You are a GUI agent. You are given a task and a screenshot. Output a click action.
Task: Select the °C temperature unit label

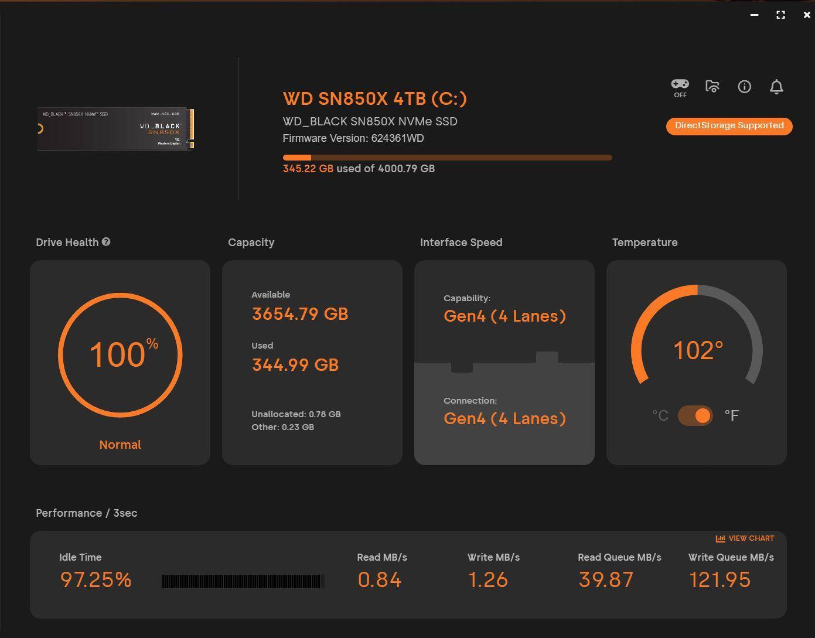pyautogui.click(x=660, y=415)
